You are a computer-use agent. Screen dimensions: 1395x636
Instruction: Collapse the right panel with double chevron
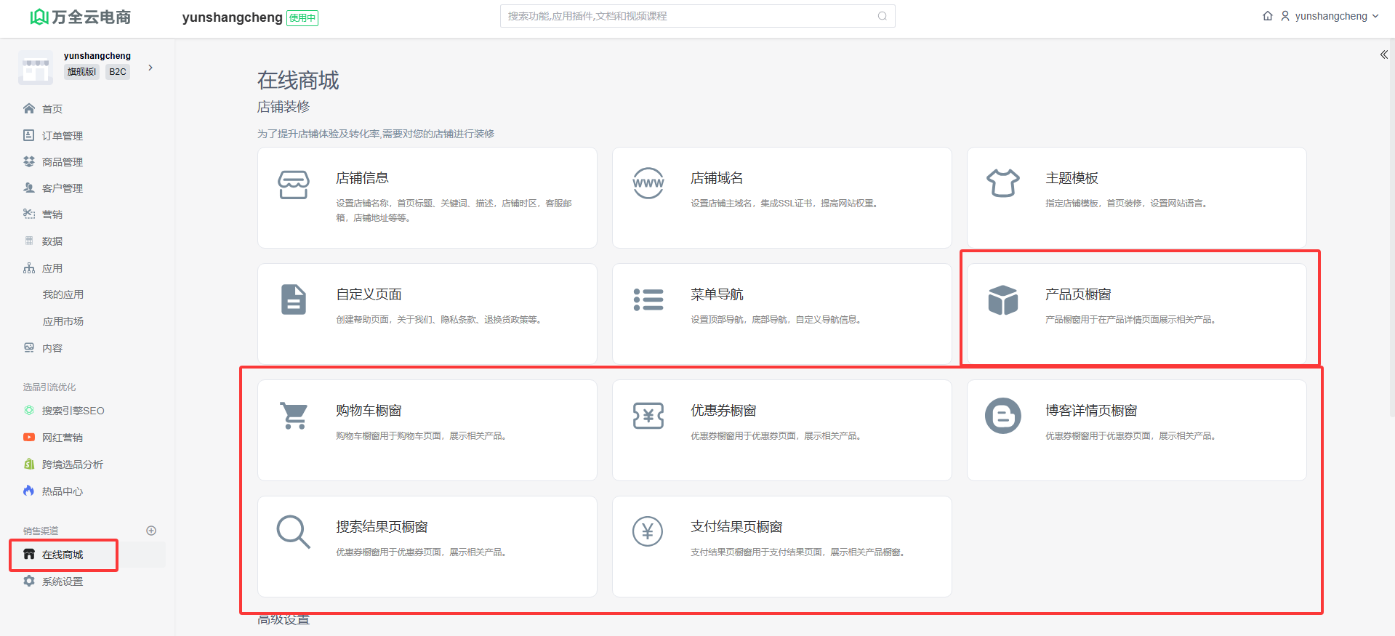point(1383,55)
